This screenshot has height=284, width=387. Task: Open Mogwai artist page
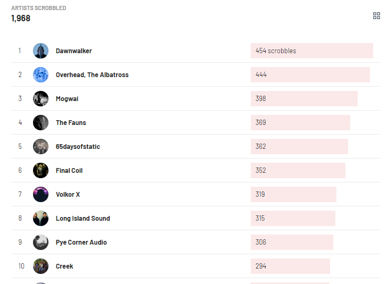pos(67,99)
